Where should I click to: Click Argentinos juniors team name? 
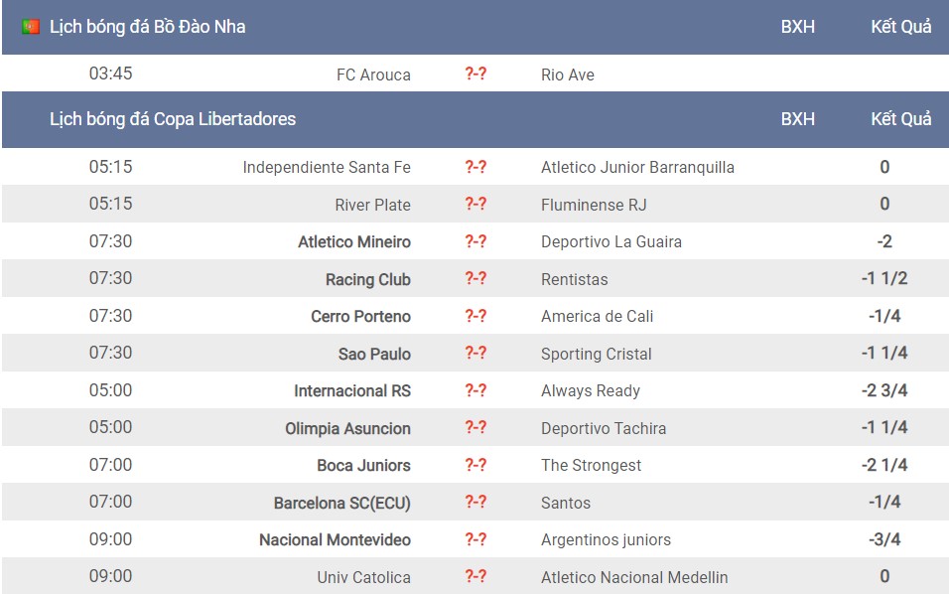click(x=606, y=539)
